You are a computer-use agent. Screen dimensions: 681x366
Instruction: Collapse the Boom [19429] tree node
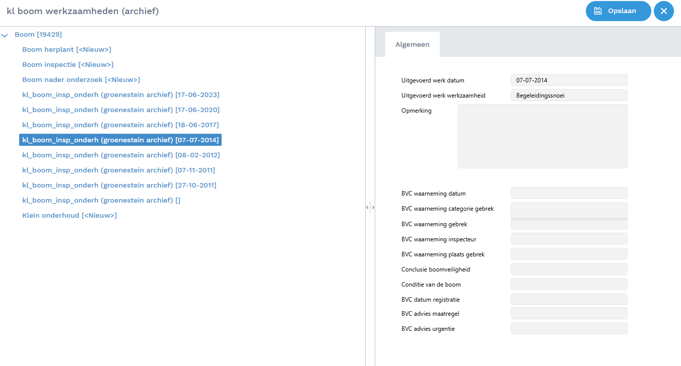click(x=5, y=35)
